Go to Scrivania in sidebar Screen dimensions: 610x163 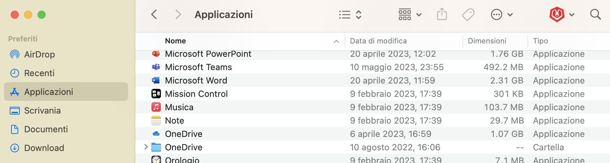point(42,111)
